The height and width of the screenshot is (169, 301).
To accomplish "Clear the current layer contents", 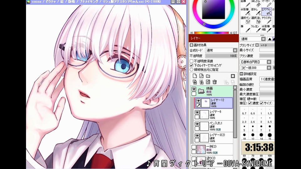I will click(208, 82).
